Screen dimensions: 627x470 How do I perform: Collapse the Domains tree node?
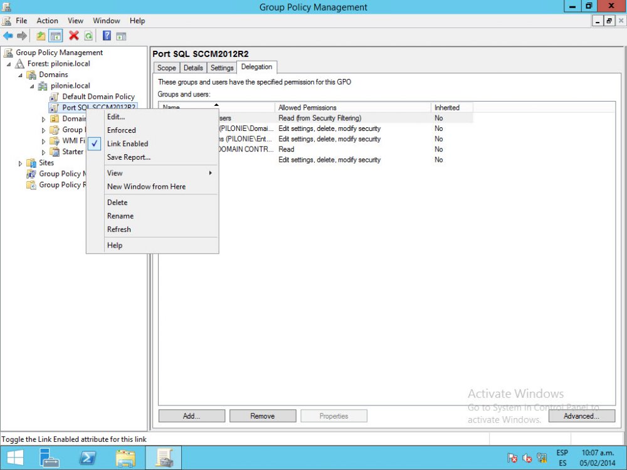[x=20, y=75]
